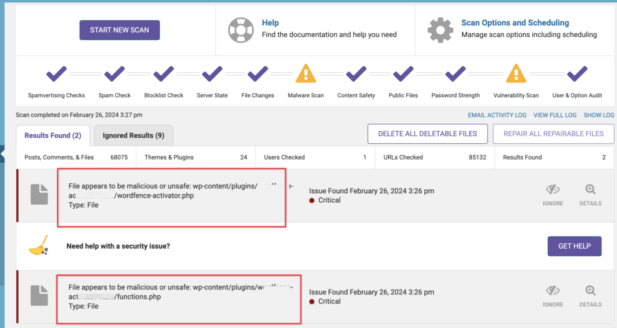
Task: Click the Users Checked stat label
Action: point(284,158)
